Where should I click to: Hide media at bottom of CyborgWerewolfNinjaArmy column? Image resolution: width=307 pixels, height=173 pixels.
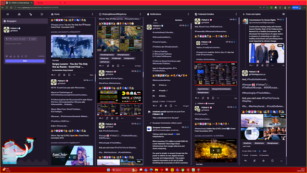[x=139, y=161]
